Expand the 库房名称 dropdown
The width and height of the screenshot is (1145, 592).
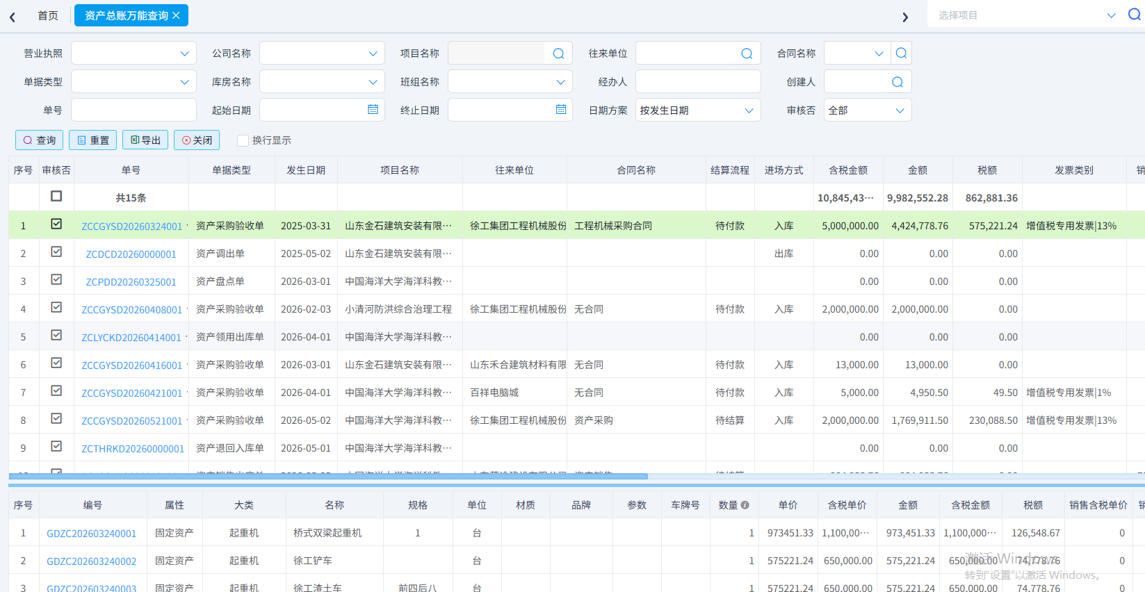(322, 82)
